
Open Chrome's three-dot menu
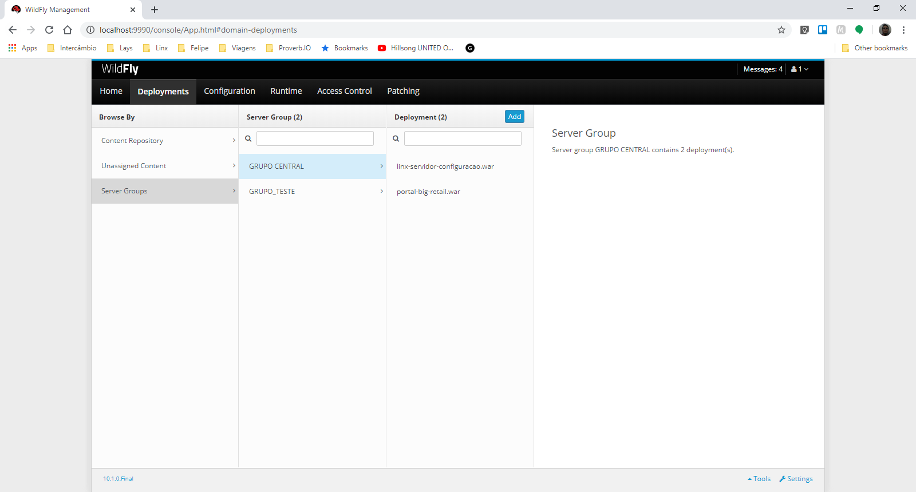tap(904, 30)
